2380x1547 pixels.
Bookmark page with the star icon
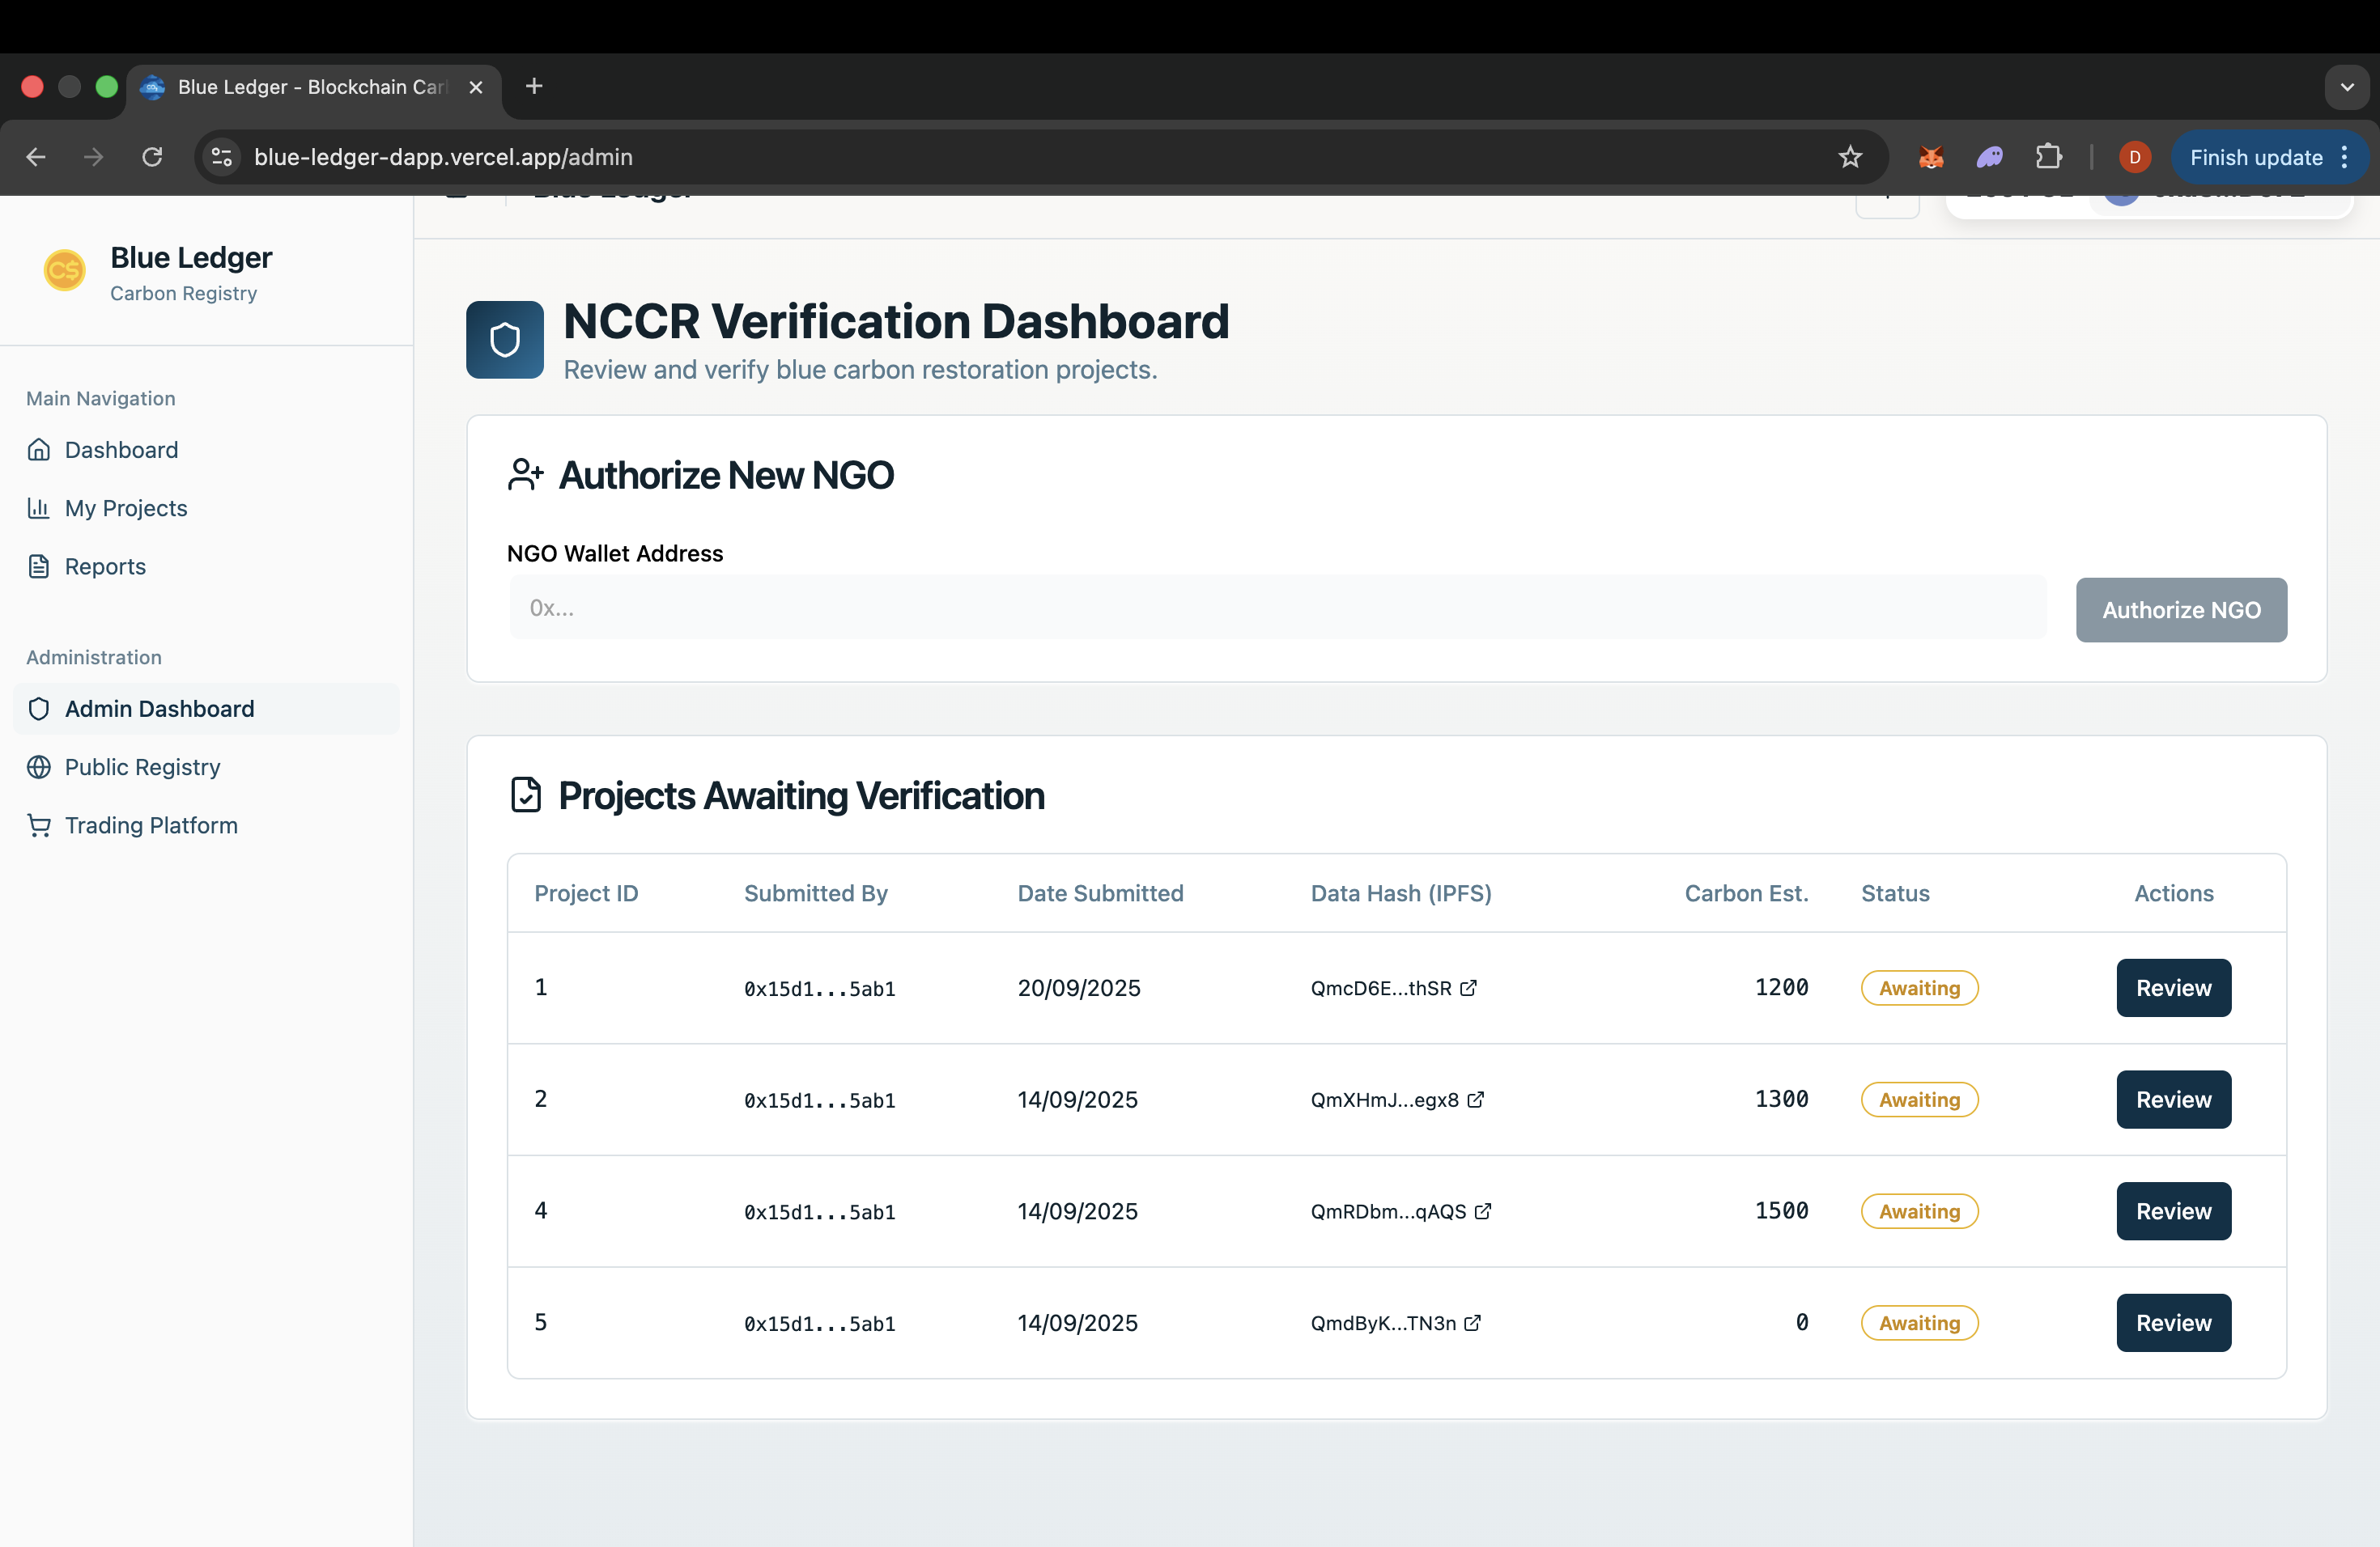(1850, 157)
